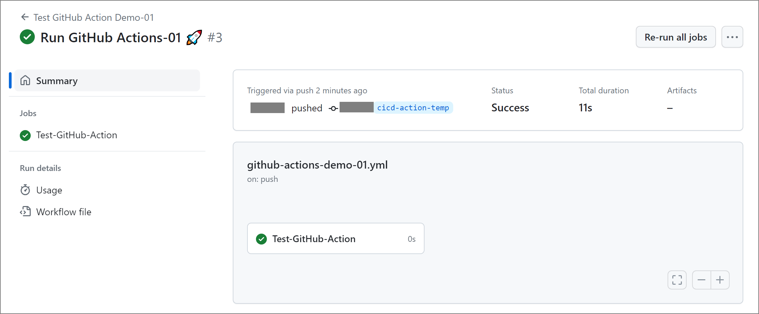This screenshot has width=759, height=314.
Task: Select the Summary sidebar item
Action: (107, 80)
